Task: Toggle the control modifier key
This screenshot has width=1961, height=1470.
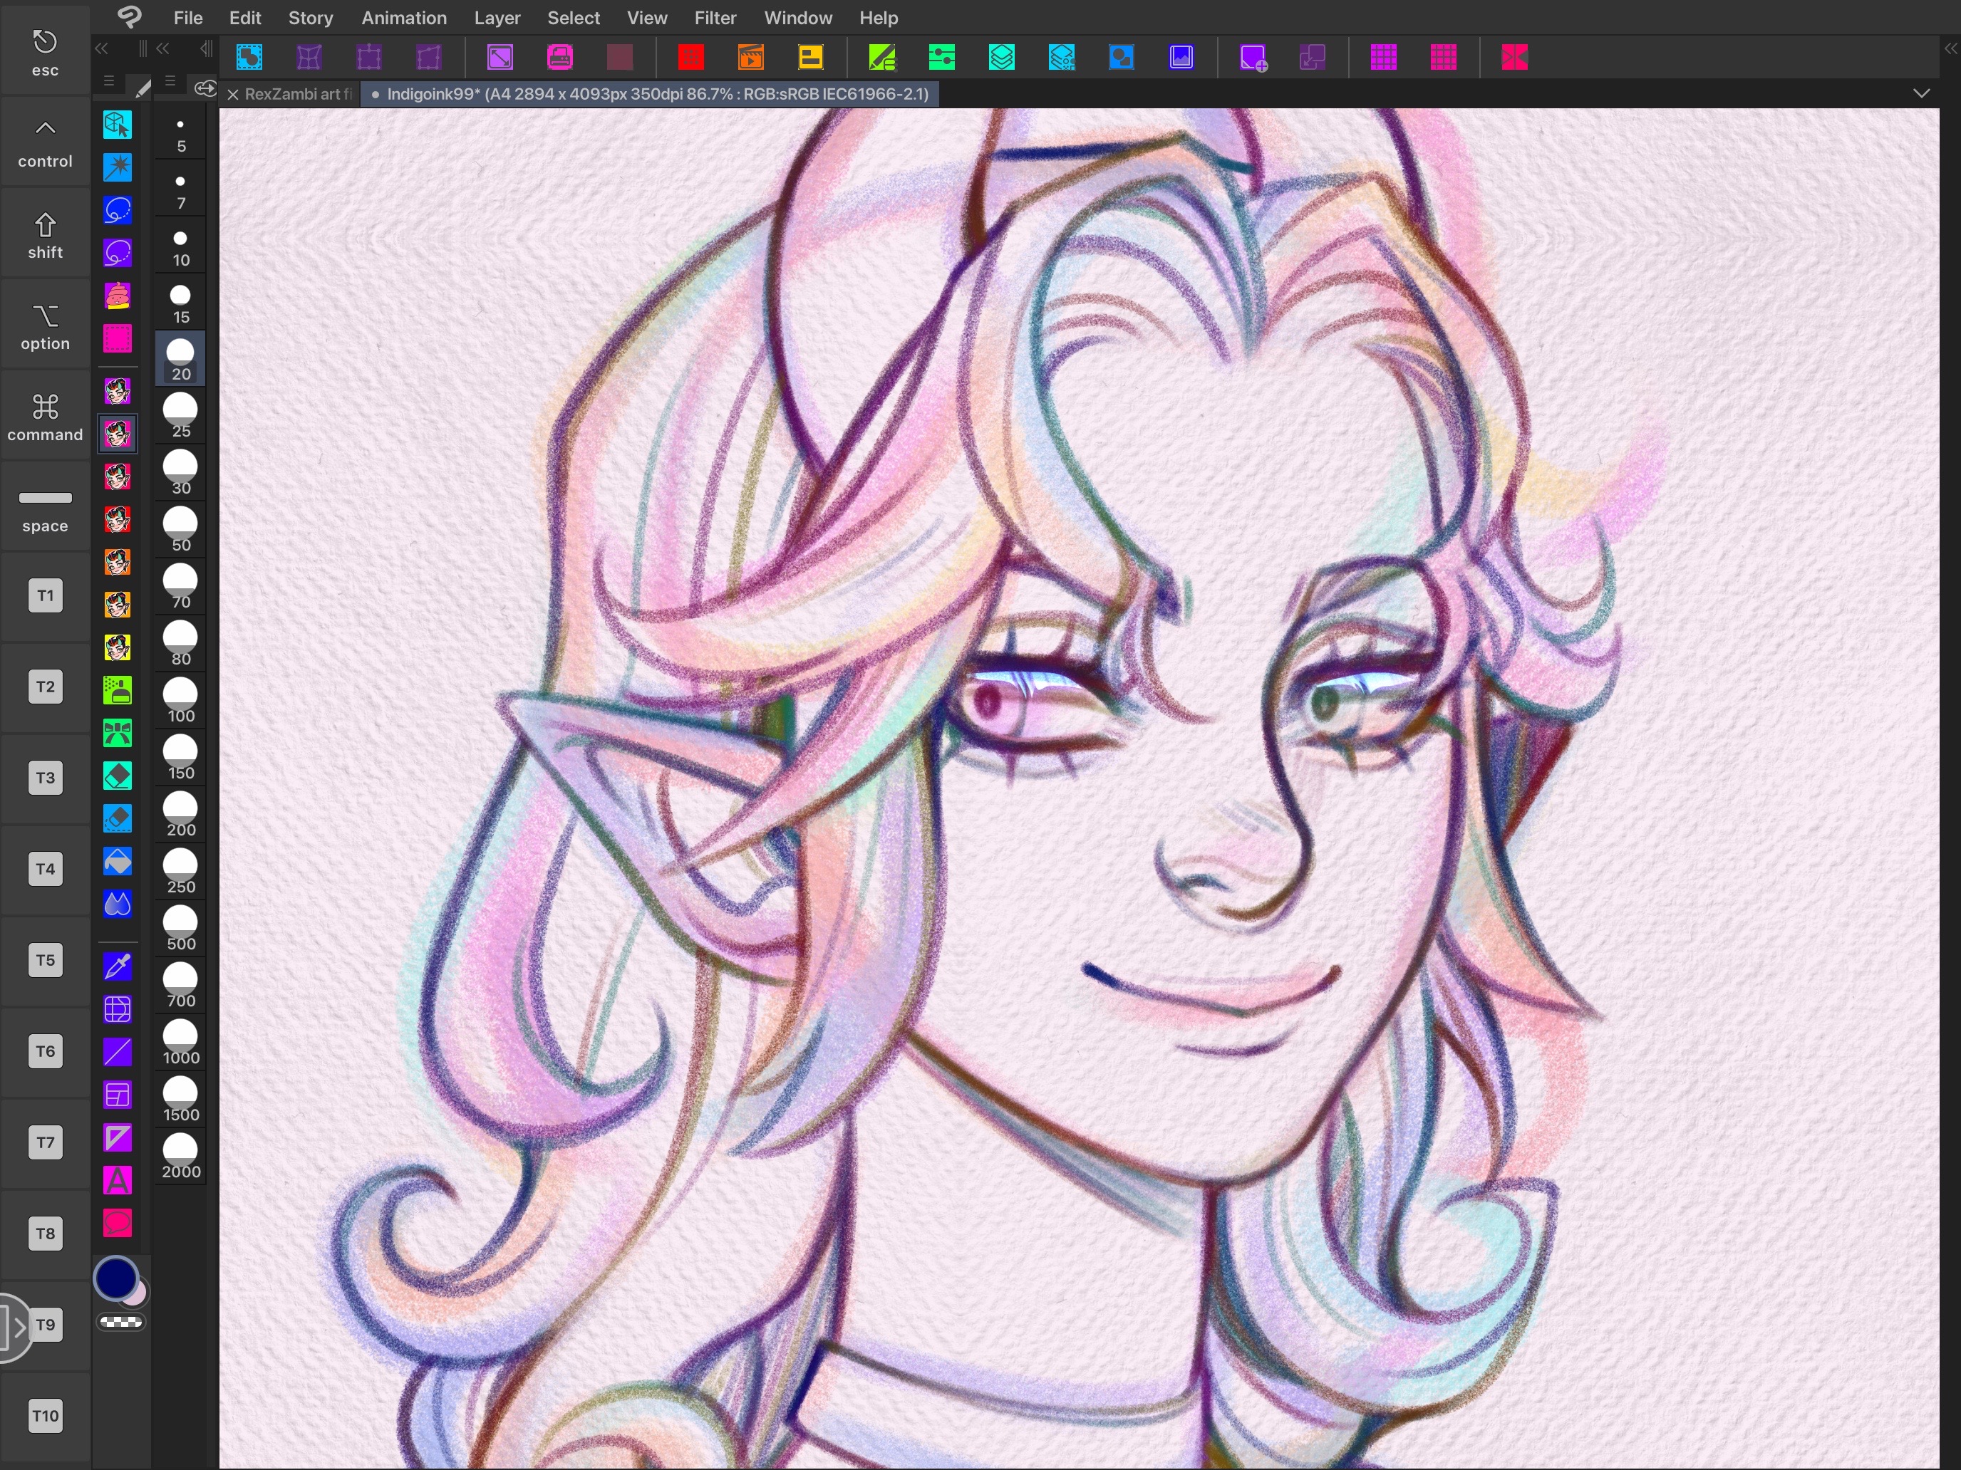Action: point(45,142)
